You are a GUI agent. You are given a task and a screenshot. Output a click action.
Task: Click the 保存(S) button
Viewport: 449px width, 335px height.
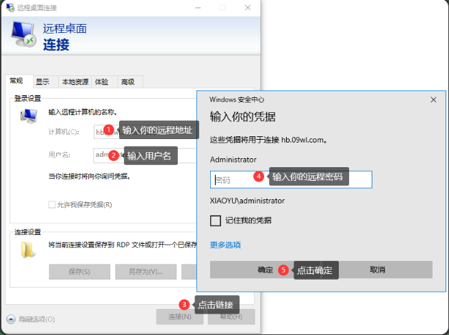(79, 271)
